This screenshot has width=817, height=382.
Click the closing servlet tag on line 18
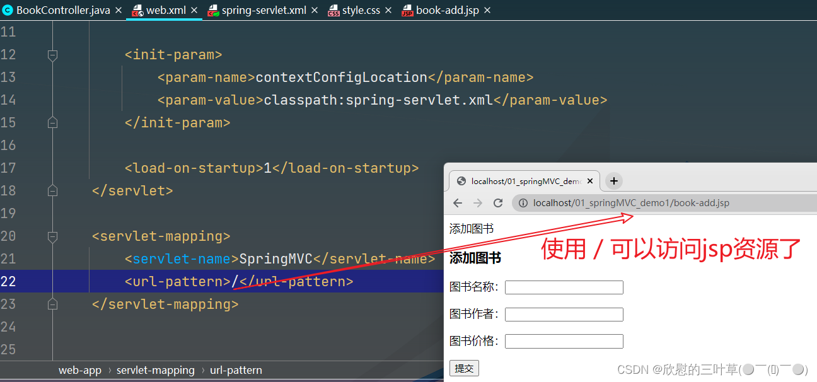(132, 190)
